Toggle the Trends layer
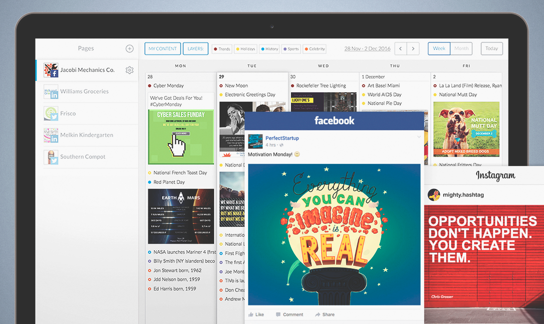Screen dimensions: 544x324 point(222,49)
